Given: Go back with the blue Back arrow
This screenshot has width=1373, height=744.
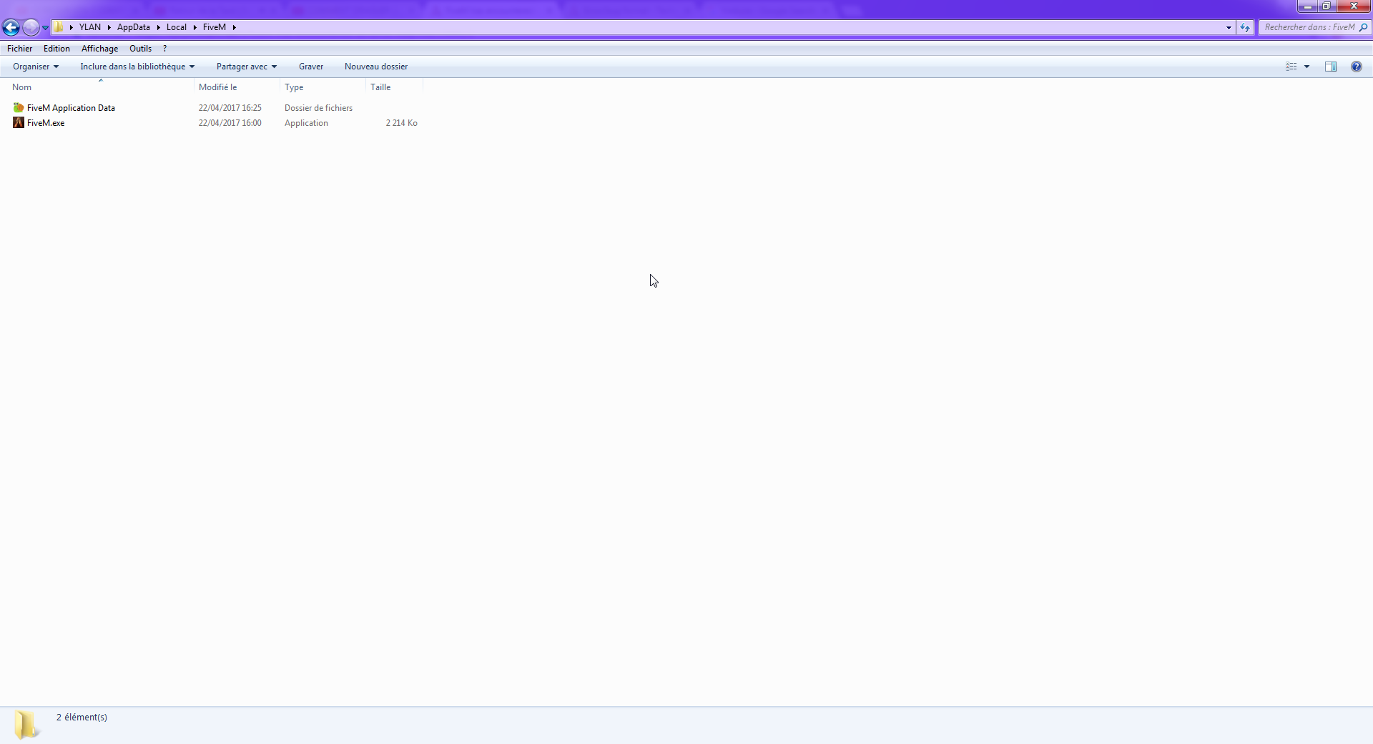Looking at the screenshot, I should [x=11, y=27].
